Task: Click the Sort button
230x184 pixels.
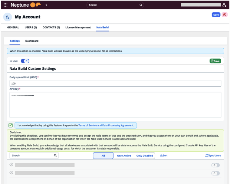Action: pos(164,156)
